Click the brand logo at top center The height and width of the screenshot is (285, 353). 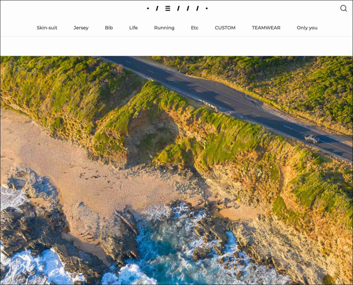(x=177, y=8)
